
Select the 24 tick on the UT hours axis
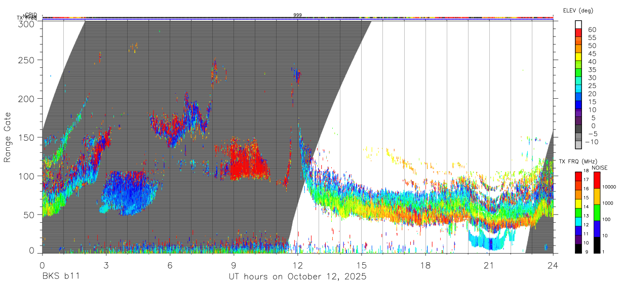coord(553,265)
